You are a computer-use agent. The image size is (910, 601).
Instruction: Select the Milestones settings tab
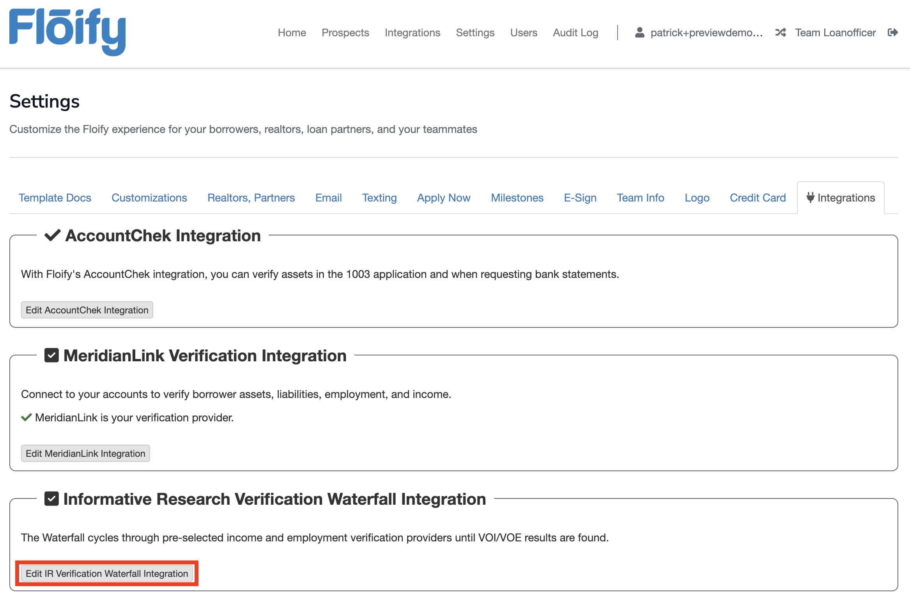(x=517, y=198)
